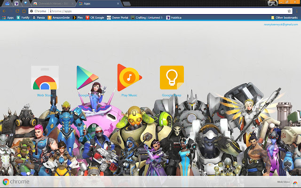The image size is (301, 188).
Task: Reload the page with the refresh icon
Action: [x=17, y=11]
